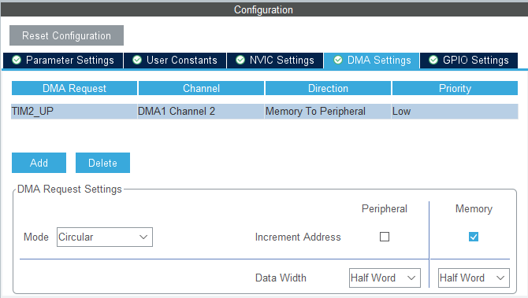
Task: Open the Mode Circular dropdown
Action: pyautogui.click(x=104, y=237)
